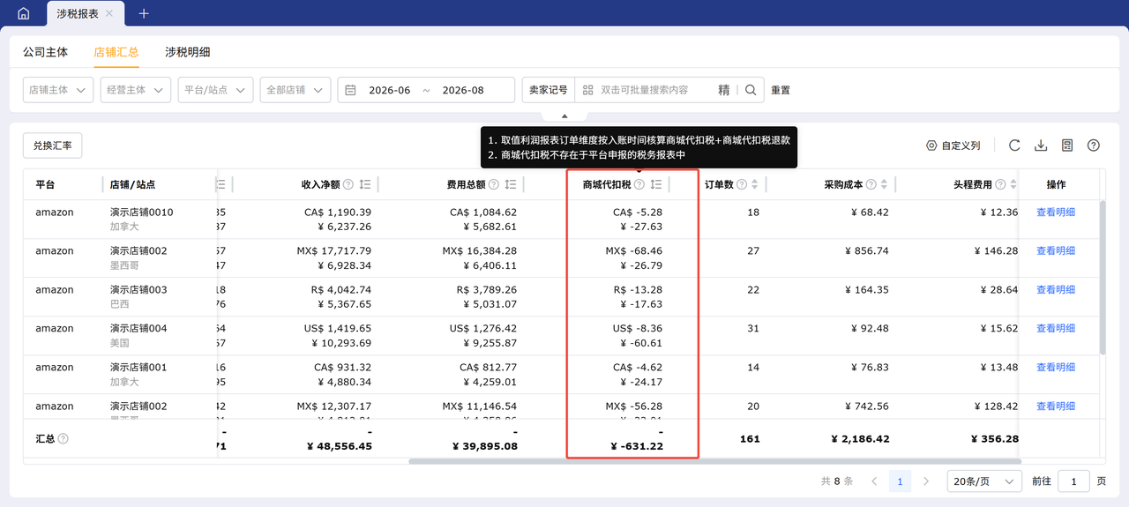Click the 兑换汇率 button
Image resolution: width=1129 pixels, height=507 pixels.
[x=53, y=145]
